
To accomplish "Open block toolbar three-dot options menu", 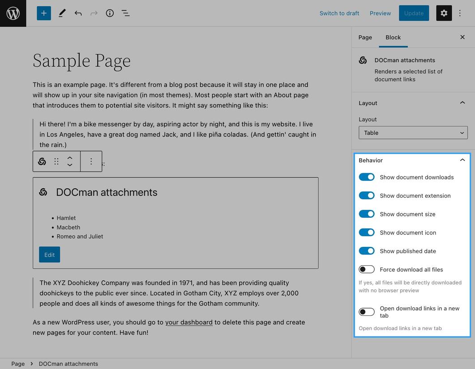I will tap(91, 161).
